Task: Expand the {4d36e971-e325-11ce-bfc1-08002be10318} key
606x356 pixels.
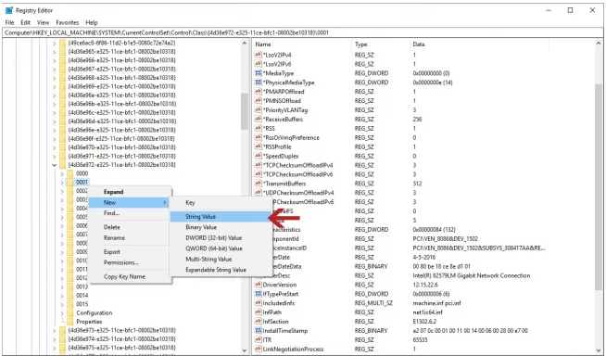Action: click(54, 156)
